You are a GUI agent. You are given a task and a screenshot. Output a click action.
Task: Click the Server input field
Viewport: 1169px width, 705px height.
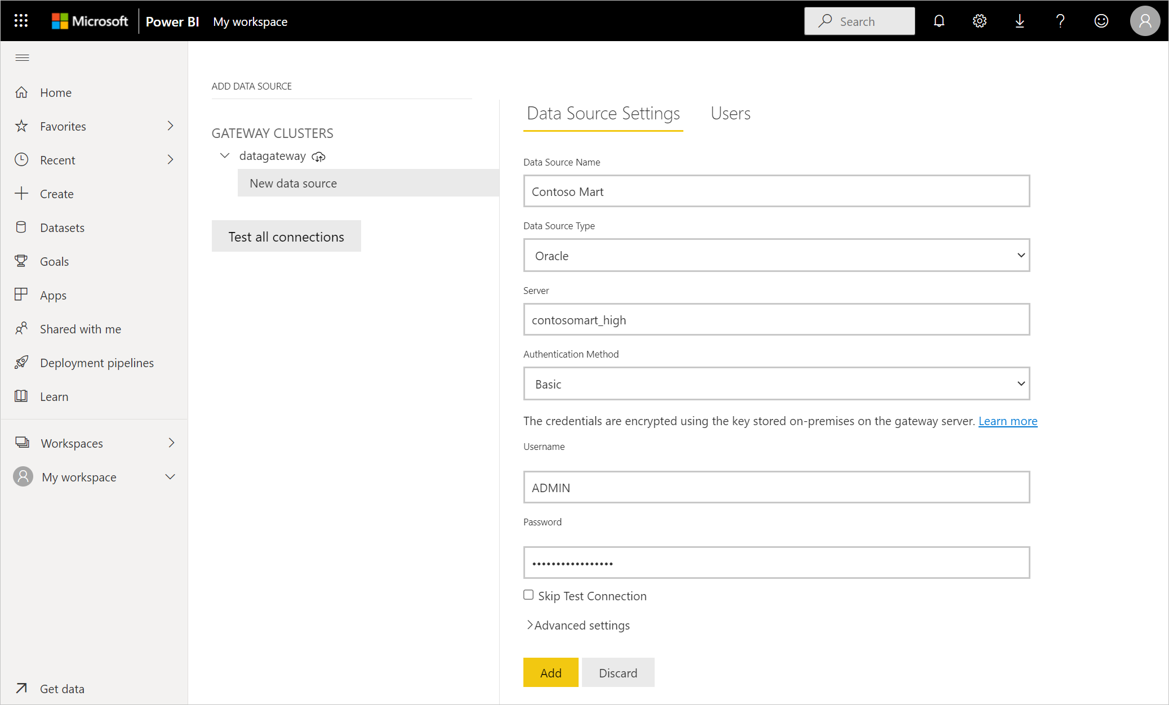click(776, 319)
